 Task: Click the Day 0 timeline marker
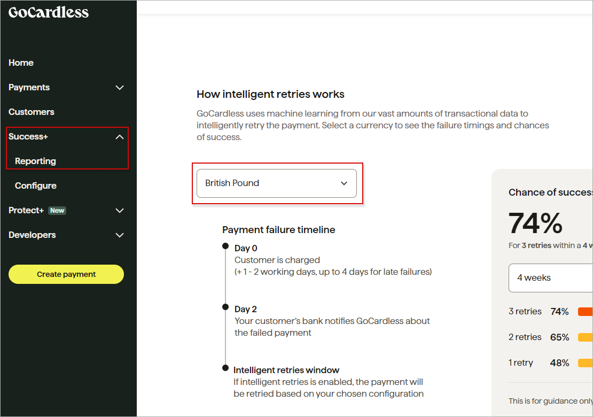click(225, 246)
